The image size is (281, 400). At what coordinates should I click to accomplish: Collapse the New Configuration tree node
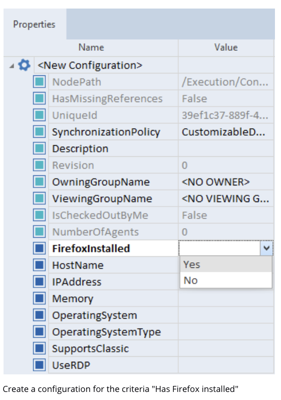[12, 66]
